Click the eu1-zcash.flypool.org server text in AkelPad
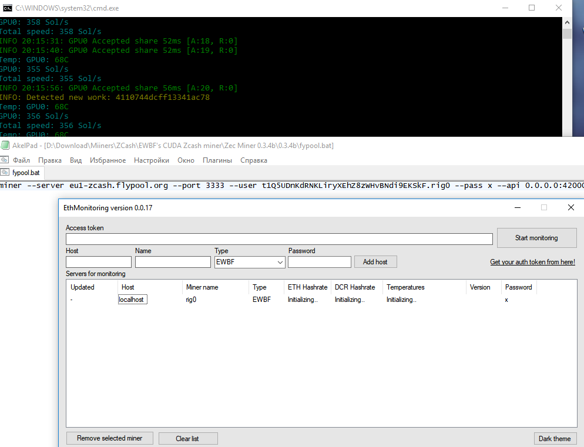 click(x=119, y=186)
